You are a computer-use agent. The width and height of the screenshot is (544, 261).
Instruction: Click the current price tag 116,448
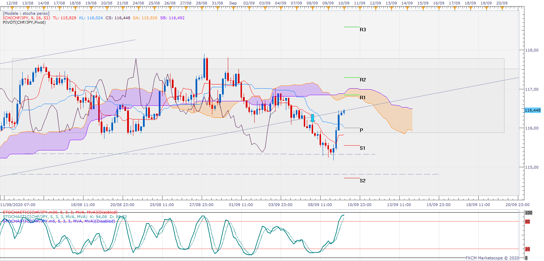click(532, 110)
